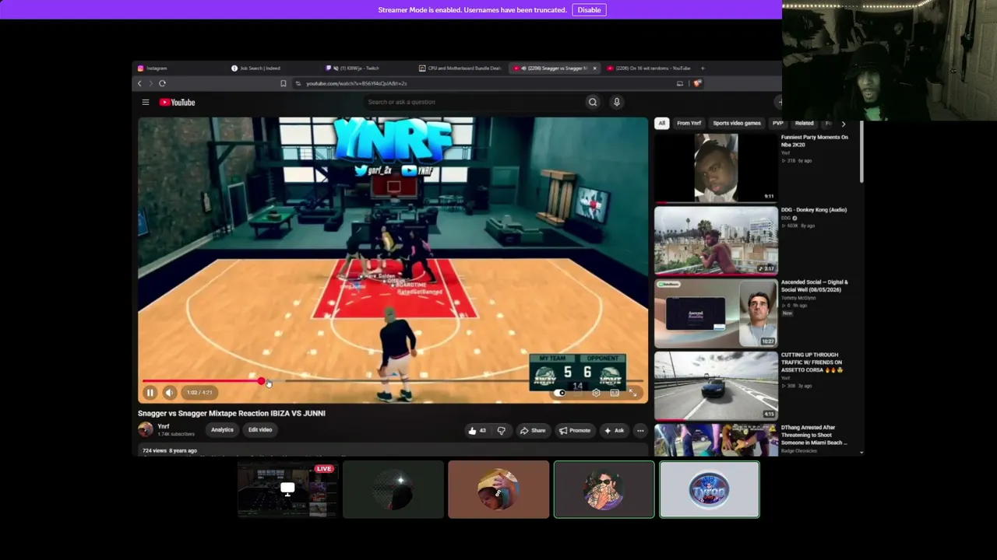The height and width of the screenshot is (560, 997).
Task: Open the more actions three-dot menu
Action: tap(640, 431)
